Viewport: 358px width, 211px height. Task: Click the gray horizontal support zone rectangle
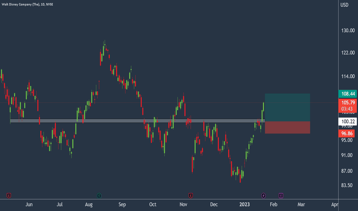(x=138, y=121)
